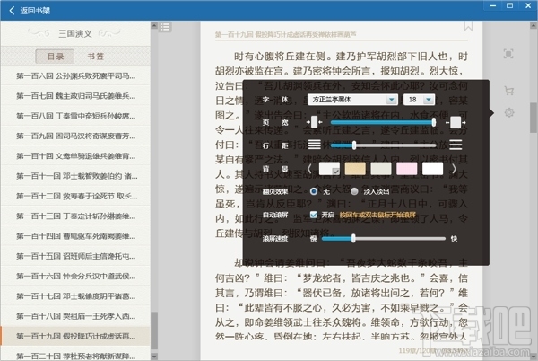Choose the loose line spacing icon
The height and width of the screenshot is (361, 538).
pos(456,145)
